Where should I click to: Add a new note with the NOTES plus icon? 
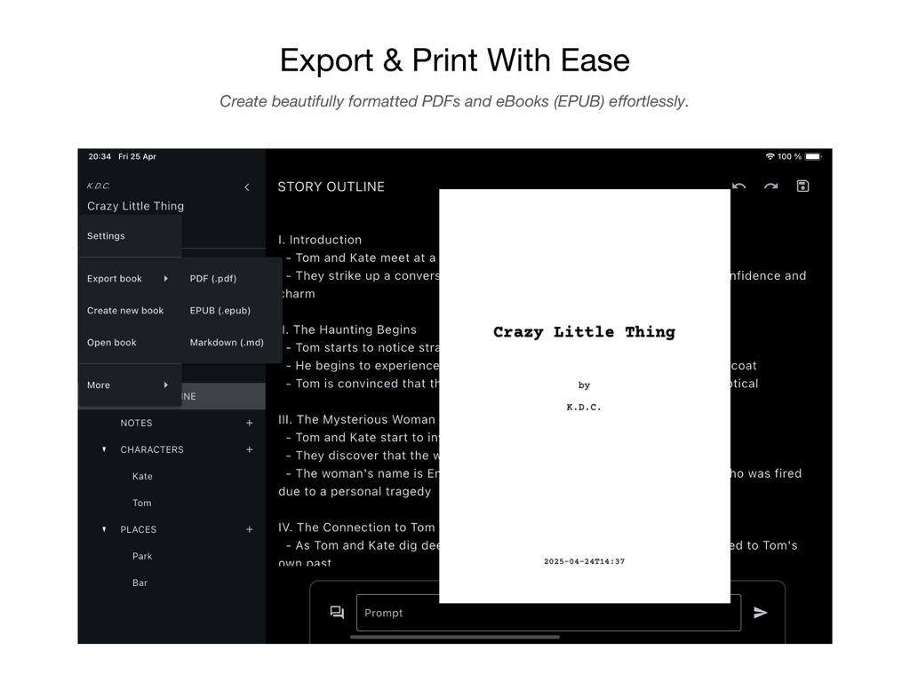click(x=250, y=423)
